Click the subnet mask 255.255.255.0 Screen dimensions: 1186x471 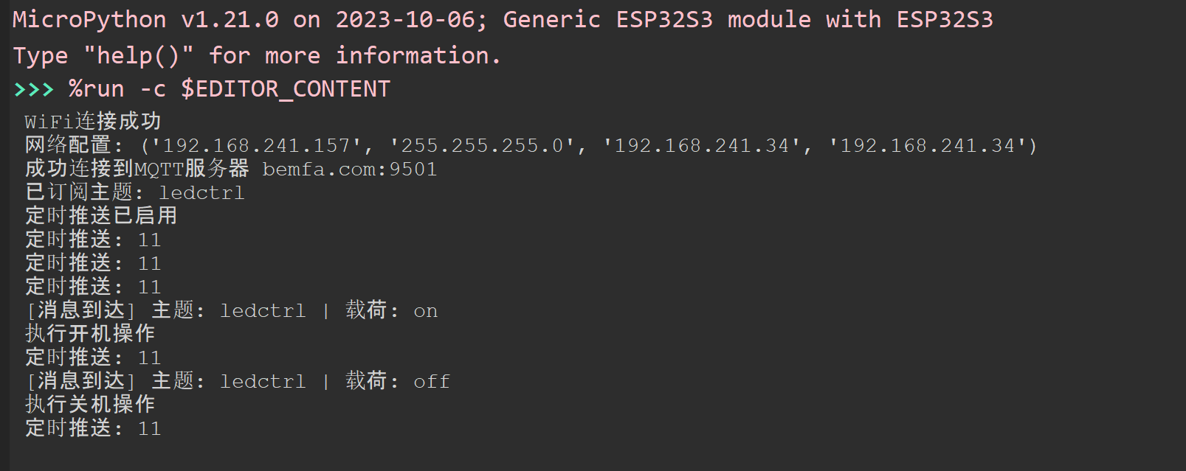coord(482,145)
